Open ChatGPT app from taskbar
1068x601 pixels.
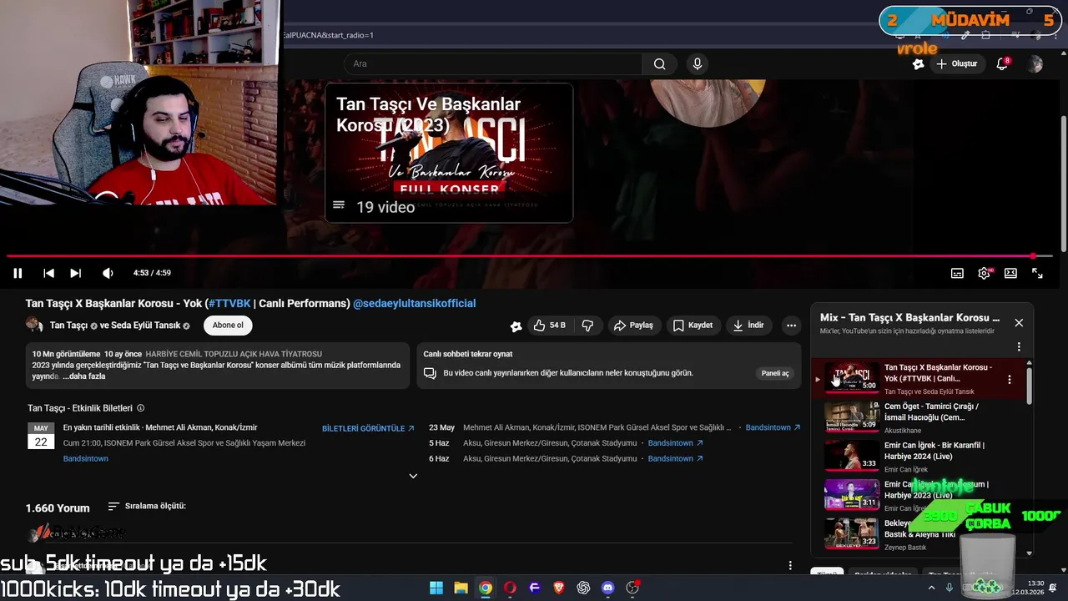click(583, 588)
